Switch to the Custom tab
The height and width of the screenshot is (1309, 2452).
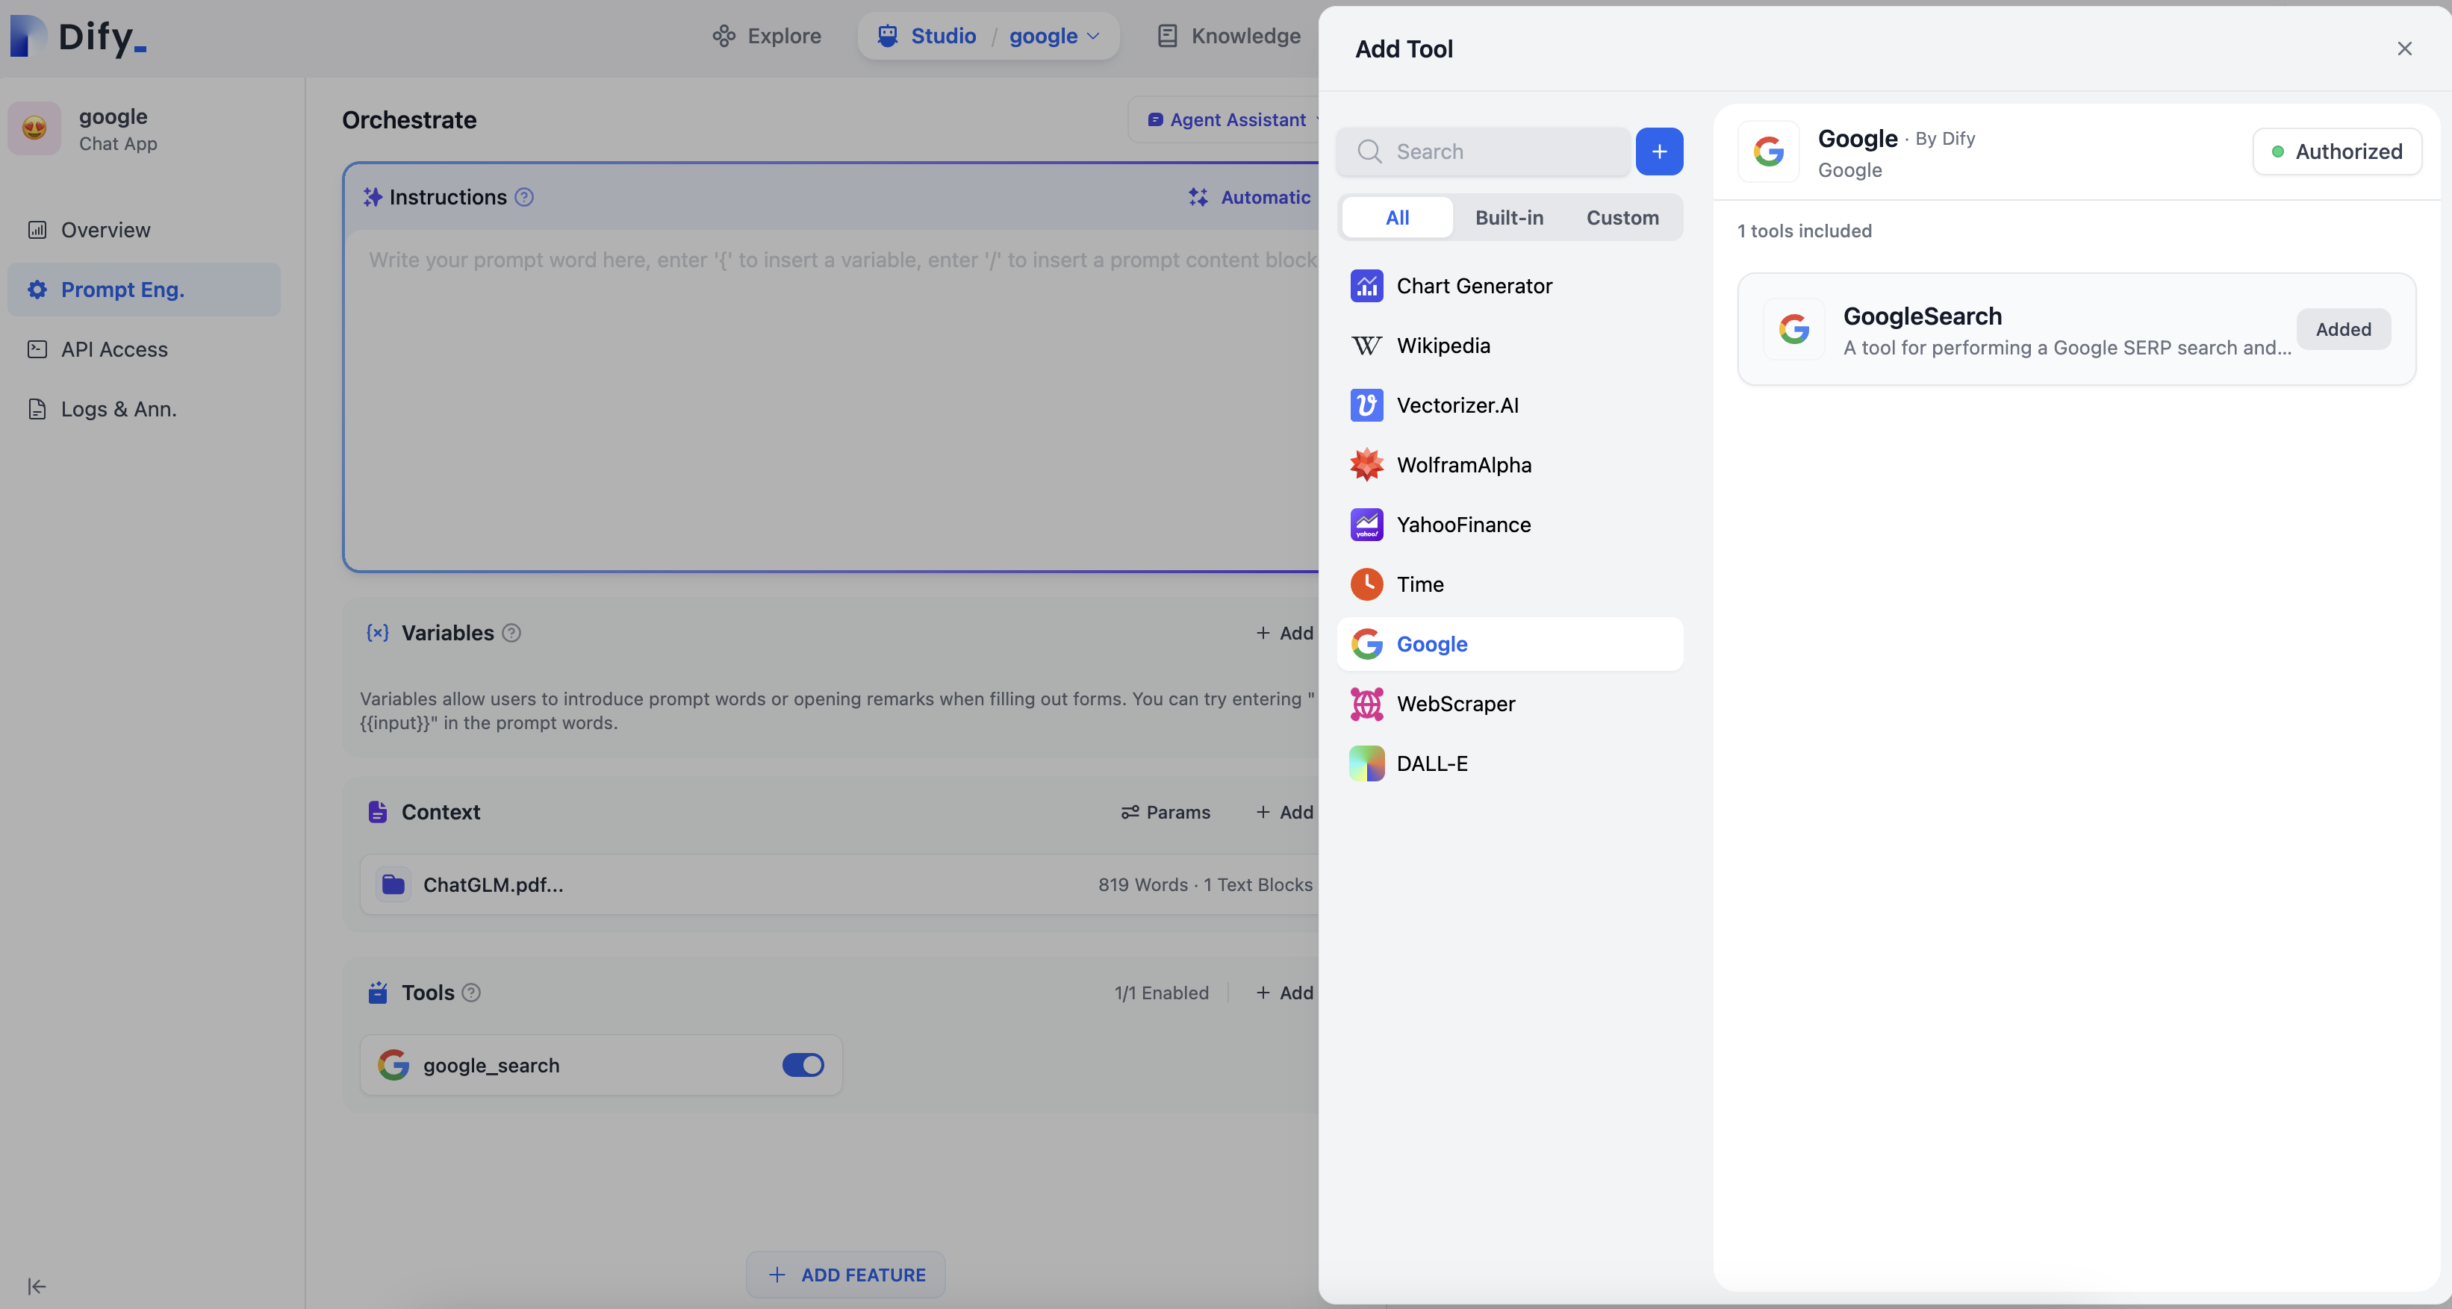point(1621,217)
